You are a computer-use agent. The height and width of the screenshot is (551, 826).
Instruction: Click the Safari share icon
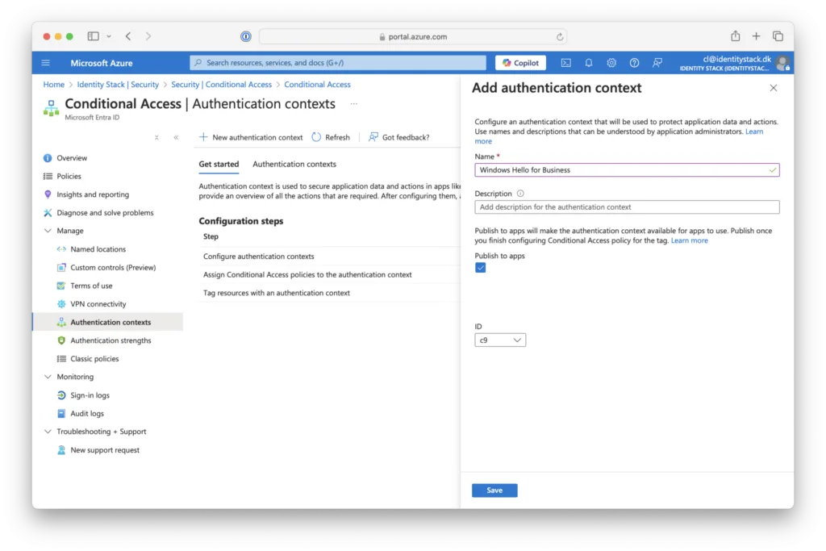[x=736, y=35]
